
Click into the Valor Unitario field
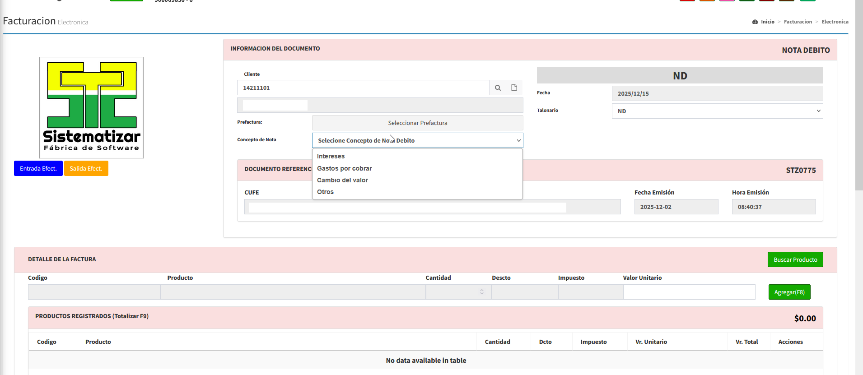tap(689, 292)
